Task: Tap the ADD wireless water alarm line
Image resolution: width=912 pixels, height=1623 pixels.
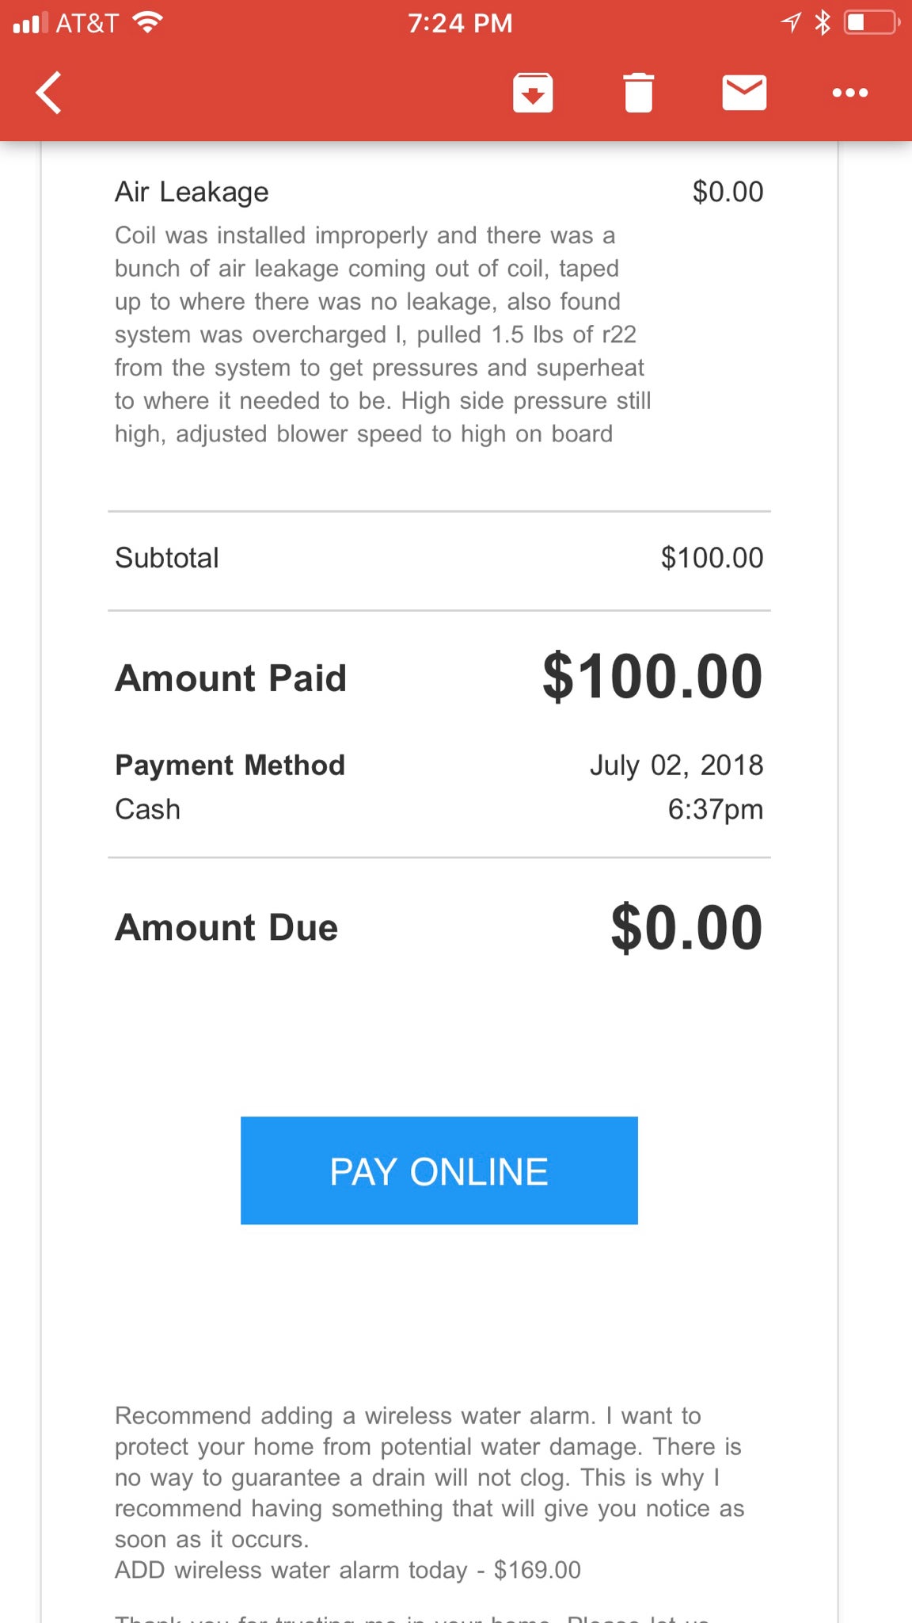Action: [348, 1570]
